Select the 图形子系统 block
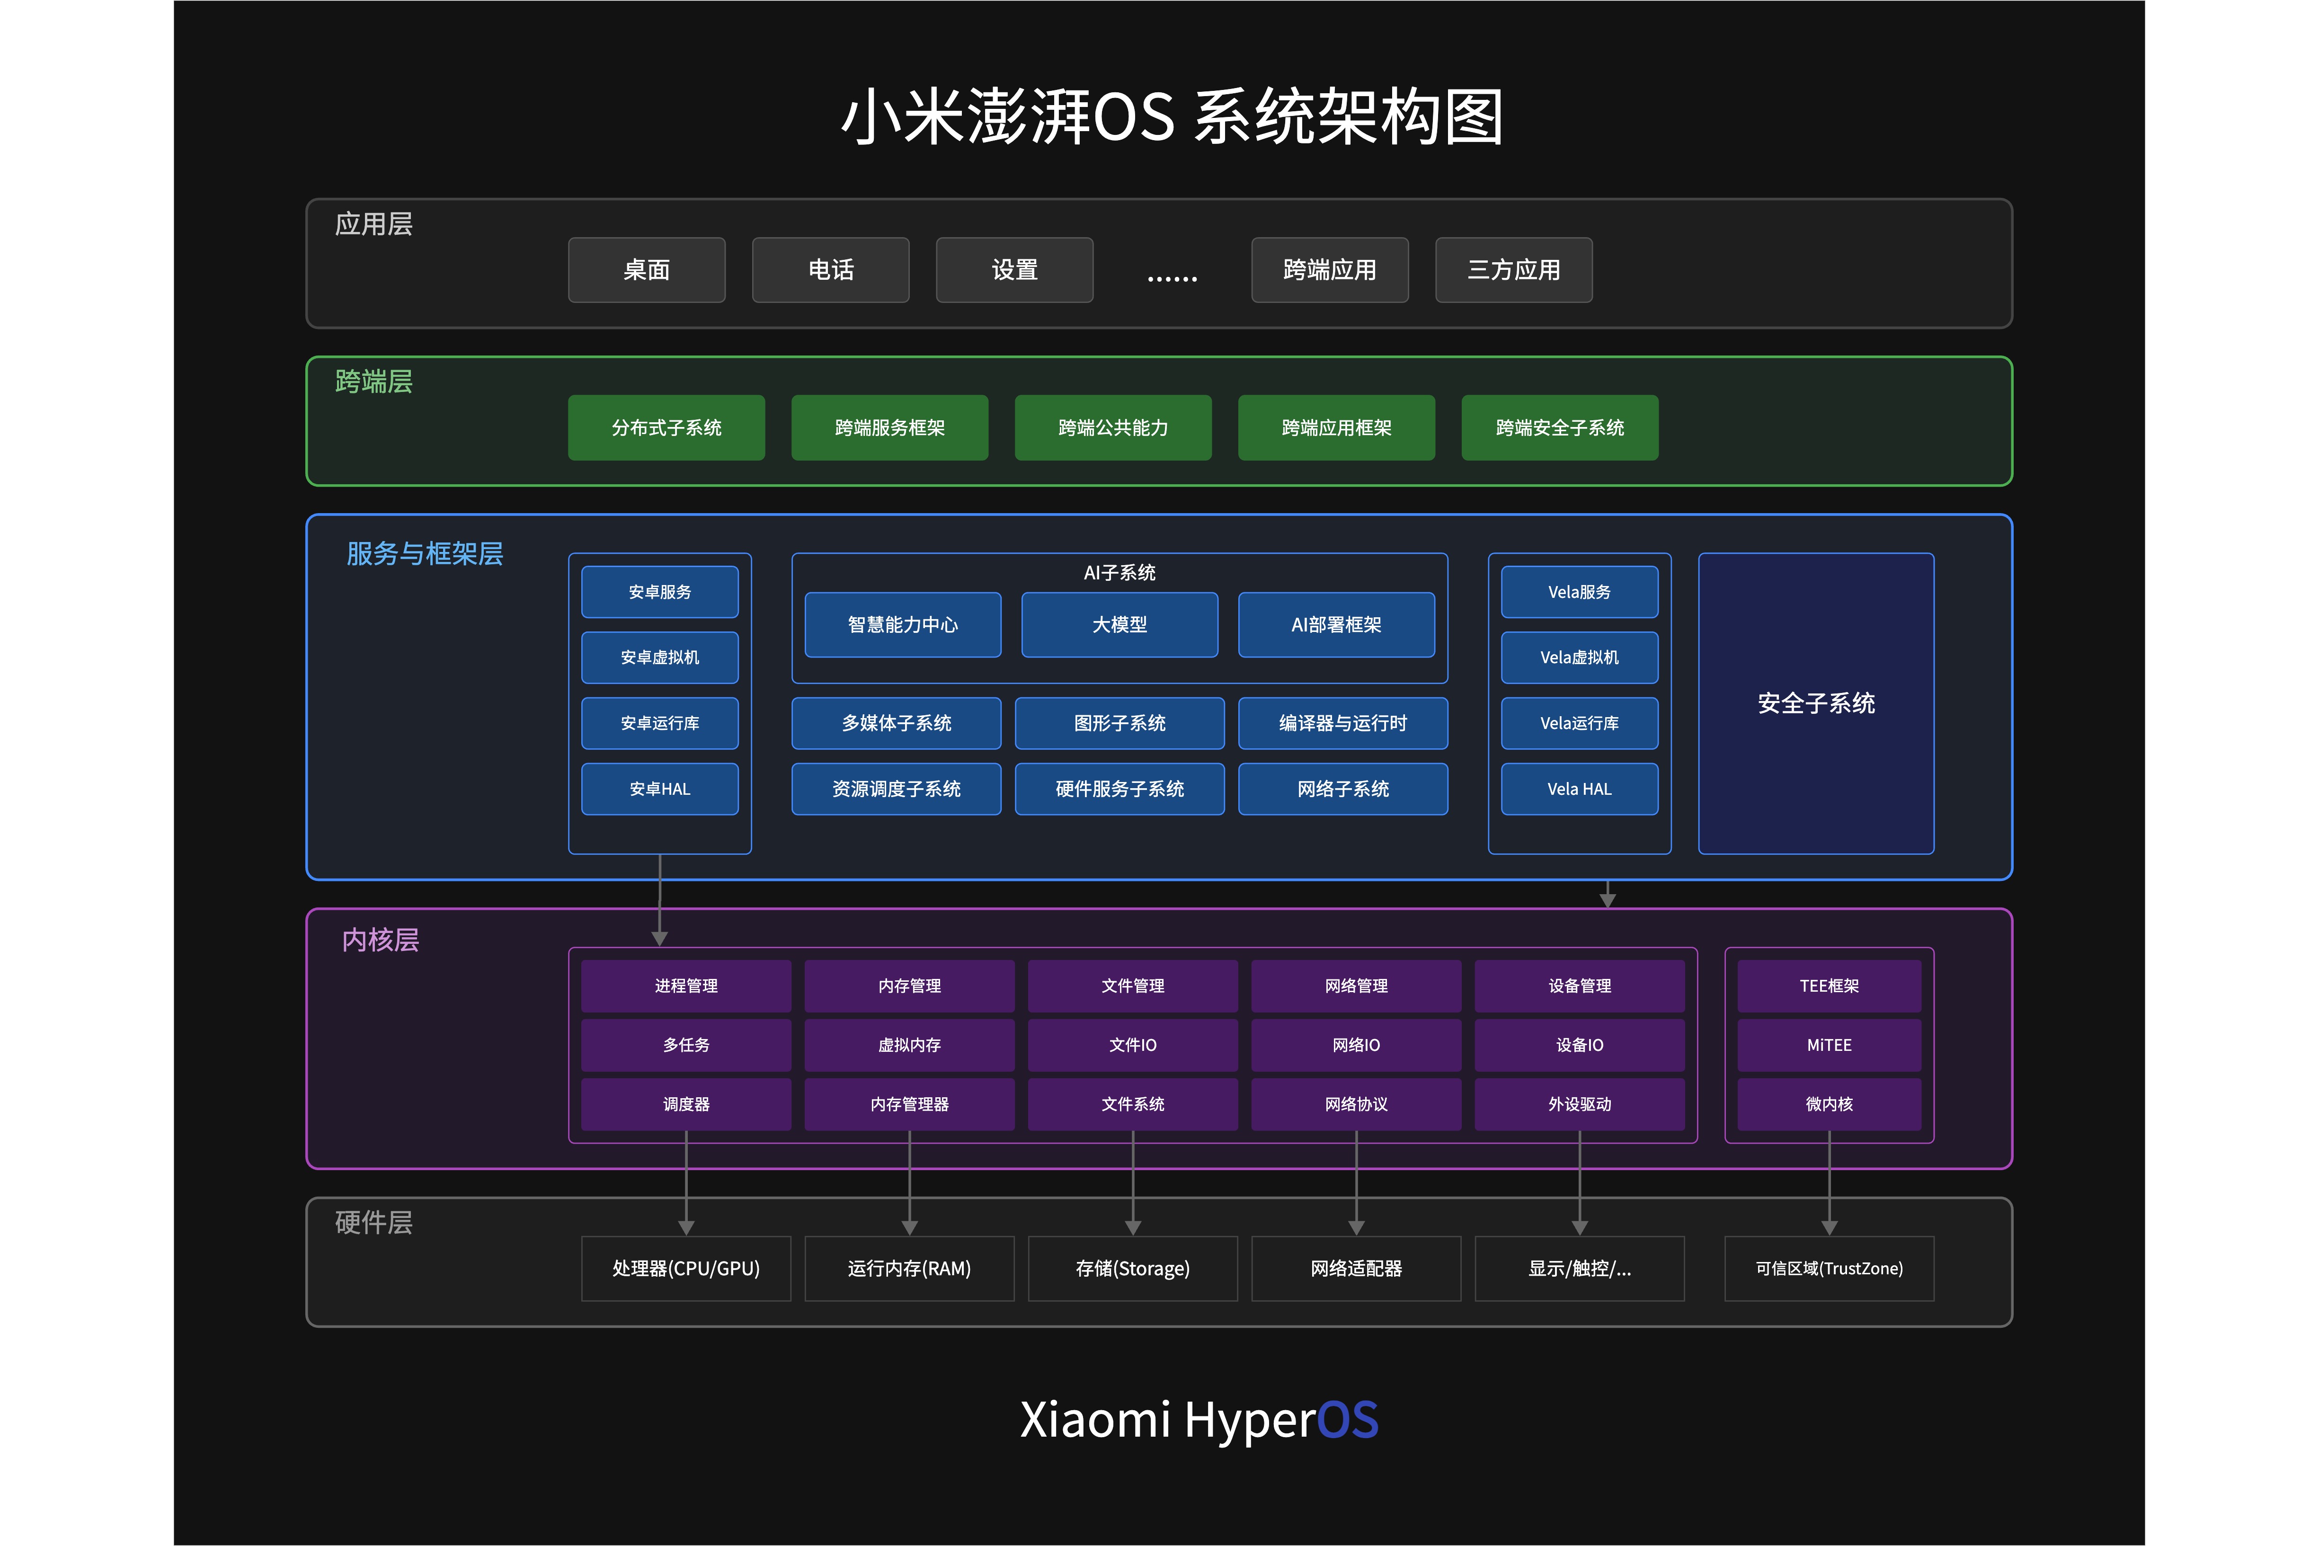The height and width of the screenshot is (1546, 2319). click(x=1119, y=723)
